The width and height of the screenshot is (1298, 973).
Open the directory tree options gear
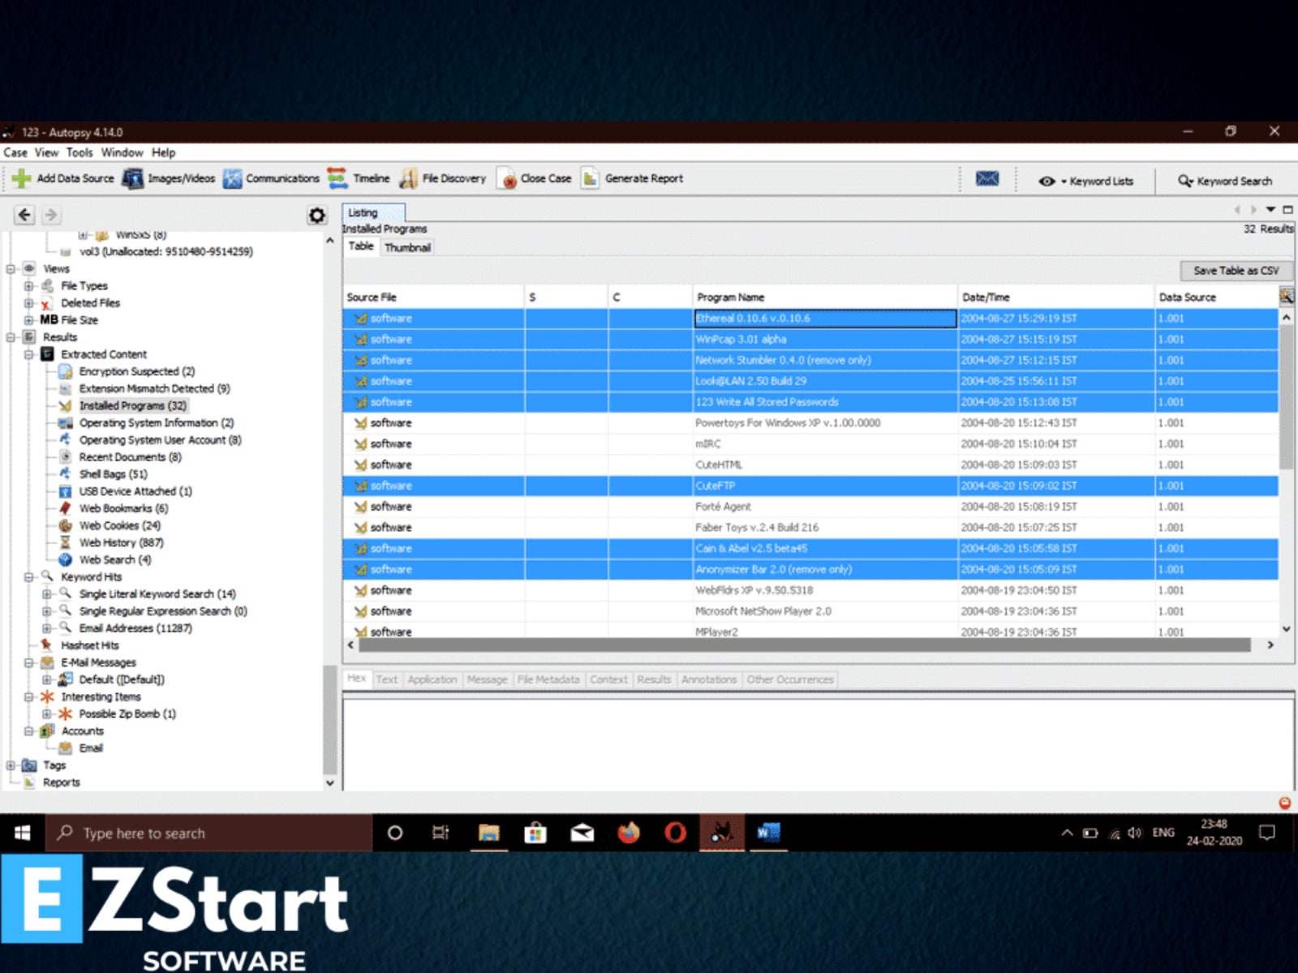click(315, 213)
